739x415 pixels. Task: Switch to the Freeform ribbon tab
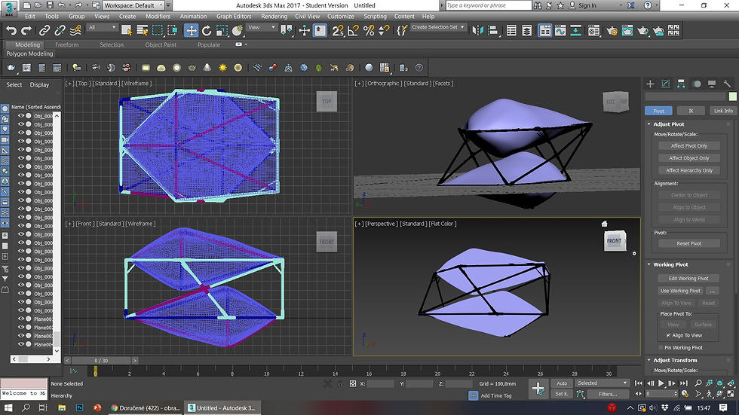click(66, 44)
